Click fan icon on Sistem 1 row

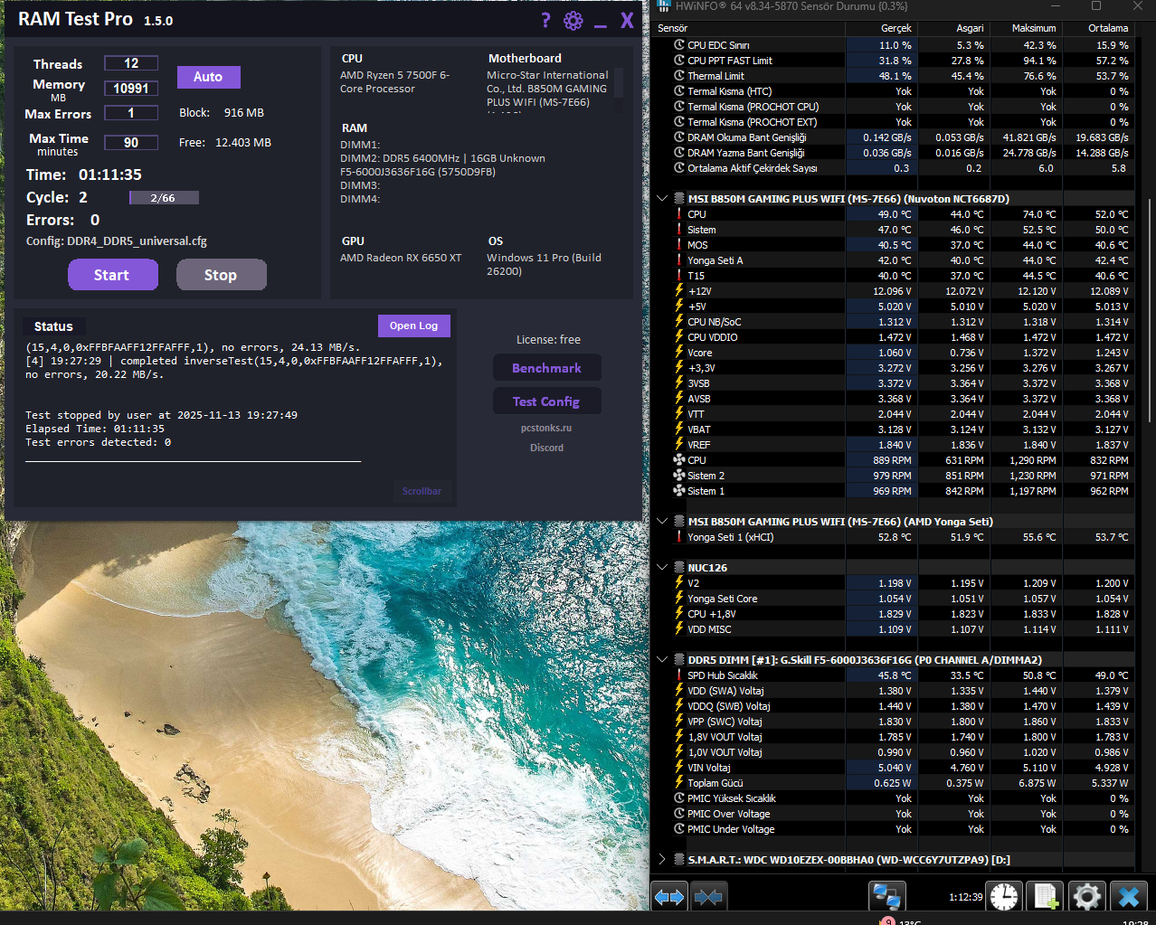pos(679,491)
